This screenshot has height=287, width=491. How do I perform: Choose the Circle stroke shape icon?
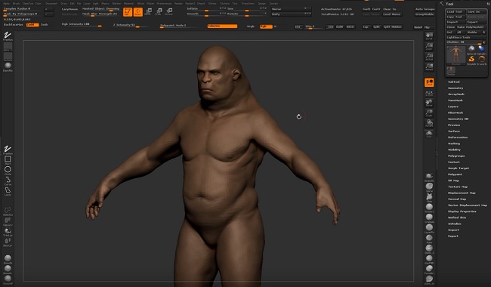8,170
